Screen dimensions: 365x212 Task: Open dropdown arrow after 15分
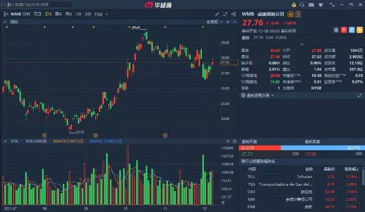pyautogui.click(x=106, y=14)
